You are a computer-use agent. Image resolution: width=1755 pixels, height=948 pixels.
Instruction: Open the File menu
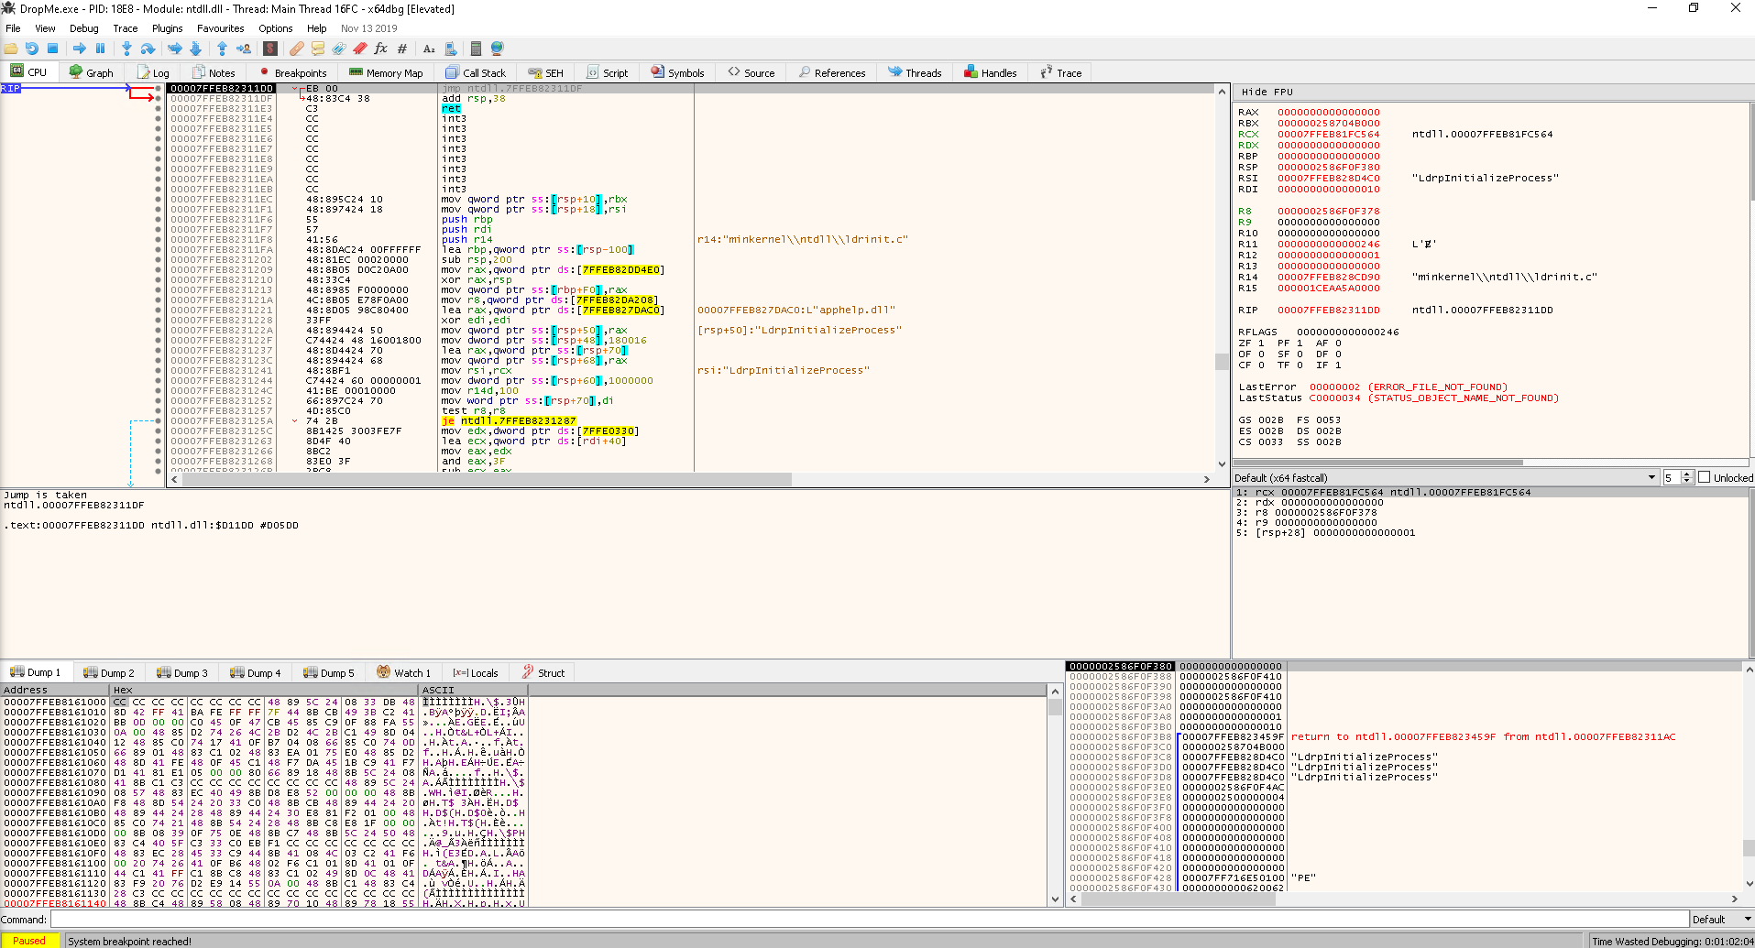tap(13, 28)
